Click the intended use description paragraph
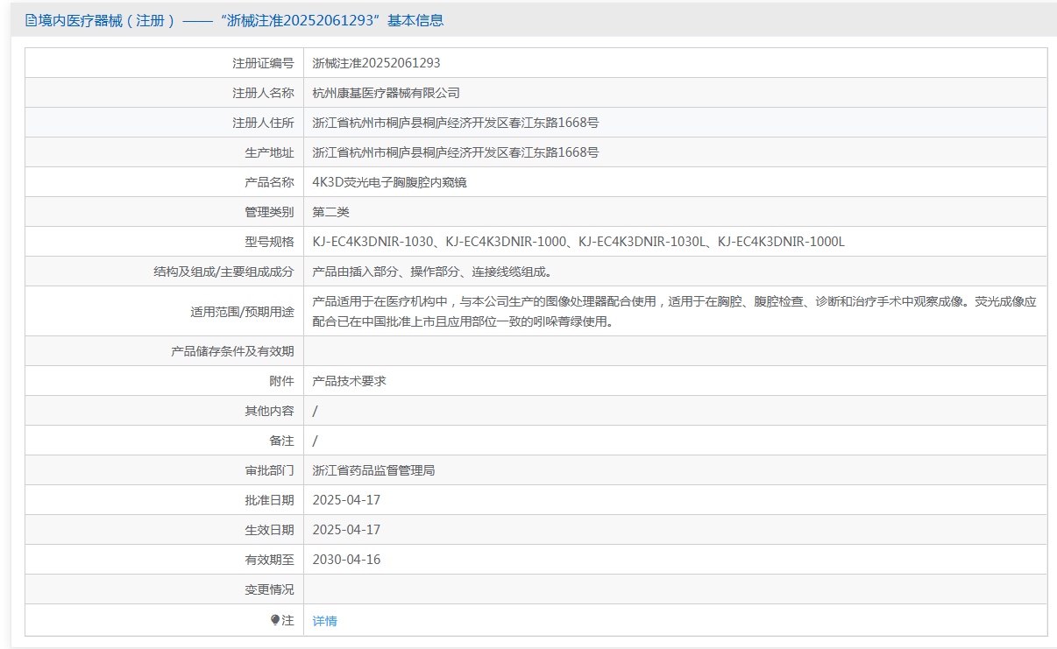This screenshot has width=1057, height=649. (x=673, y=311)
